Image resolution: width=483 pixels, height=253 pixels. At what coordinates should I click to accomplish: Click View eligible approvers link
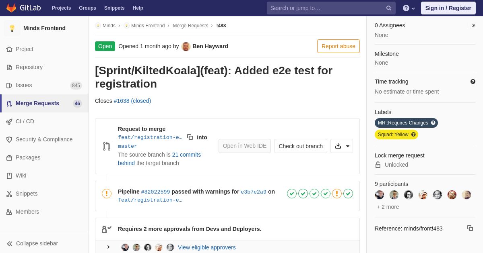207,247
